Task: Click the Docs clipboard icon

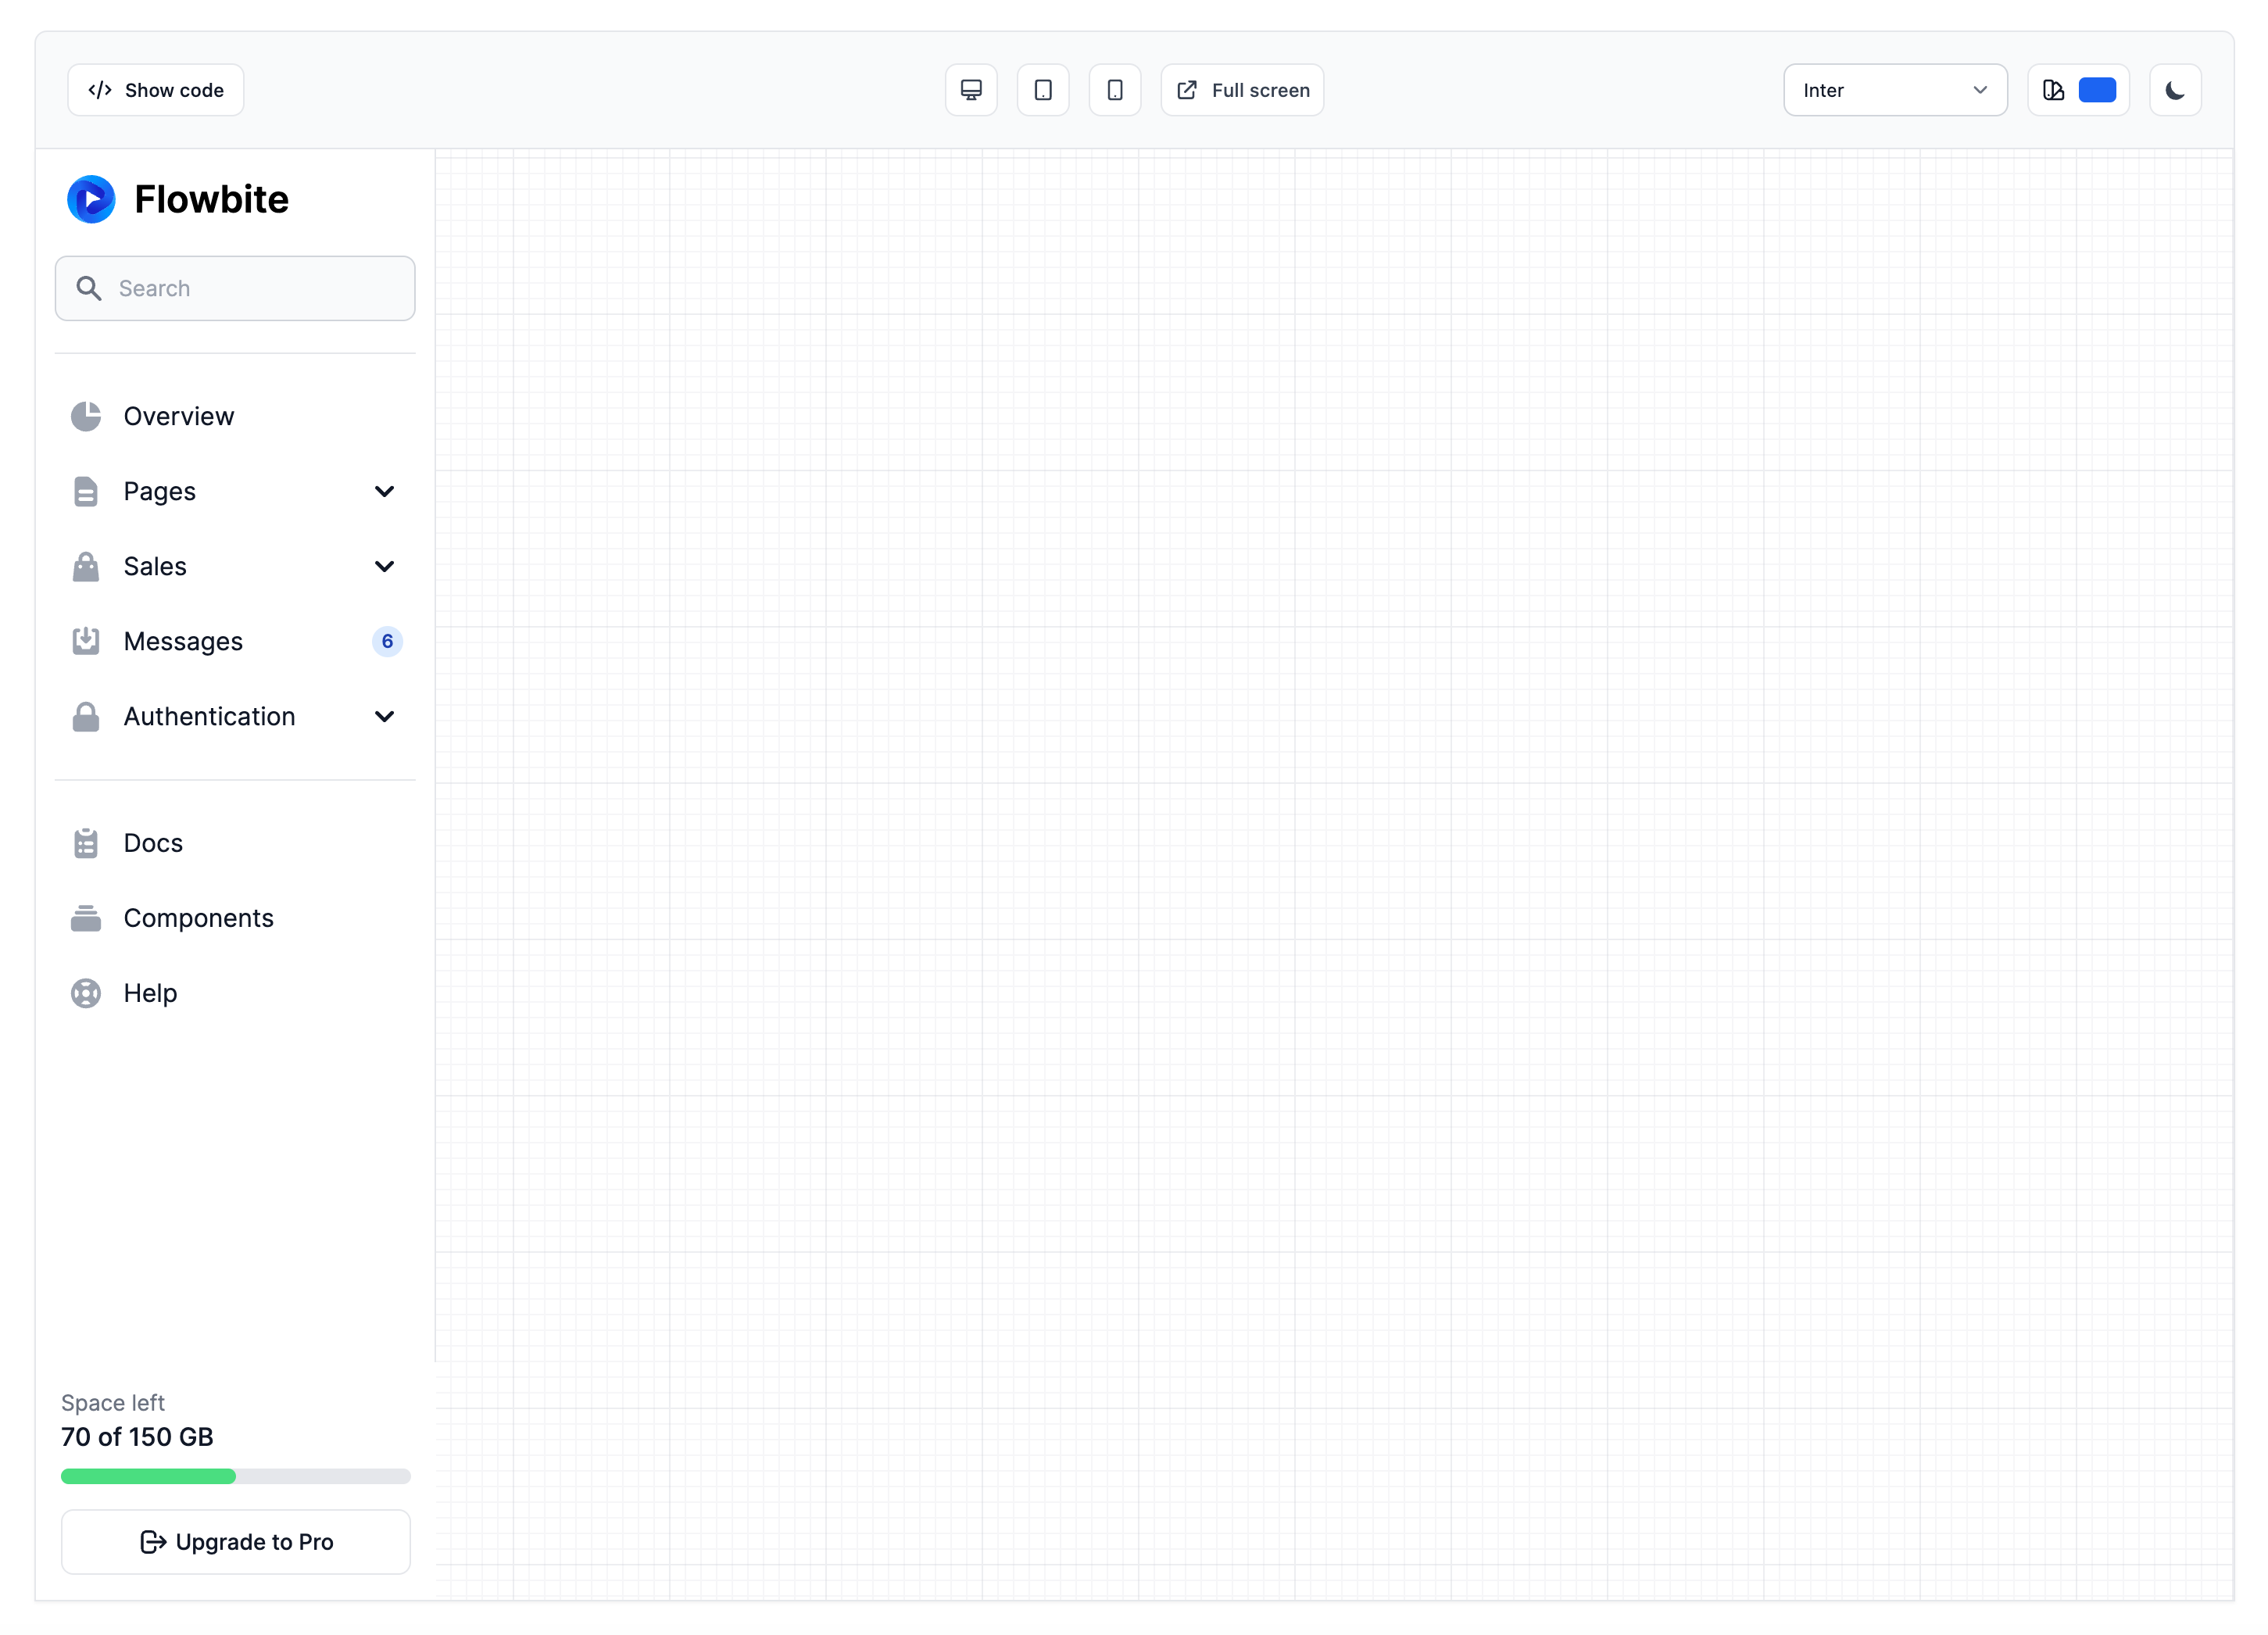Action: [x=86, y=842]
